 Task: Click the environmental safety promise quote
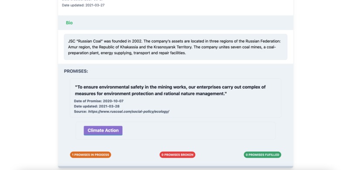click(170, 90)
